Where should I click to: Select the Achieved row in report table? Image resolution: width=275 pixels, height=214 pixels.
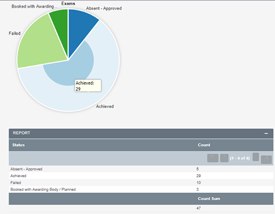pos(141,175)
